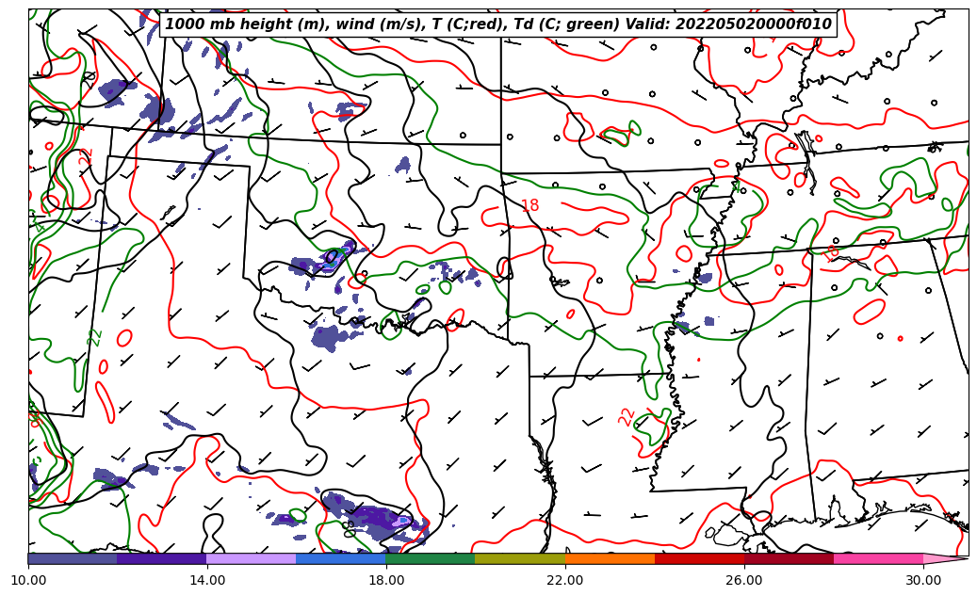
Task: Click red 18 contour label near Tennessee-Alabama line
Action: (830, 253)
